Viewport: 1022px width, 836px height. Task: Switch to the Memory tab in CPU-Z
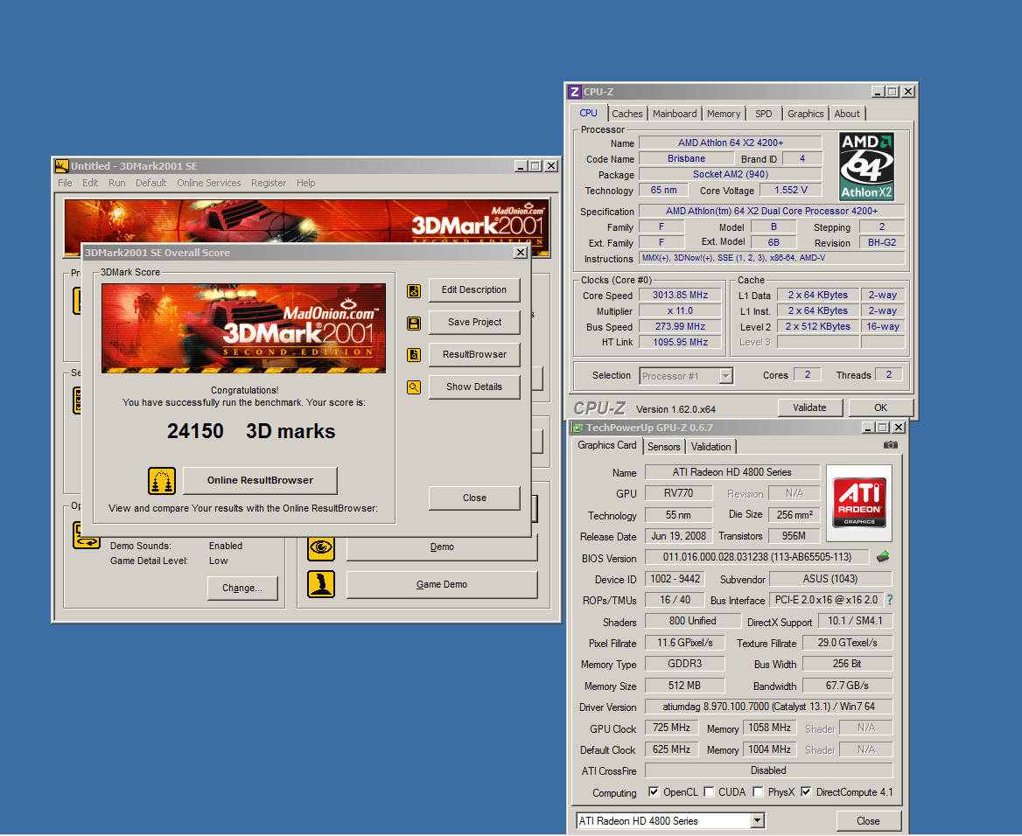724,114
